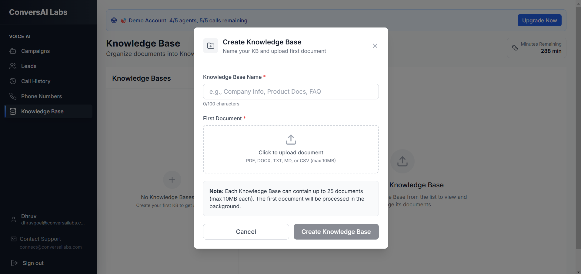Click the Contact Support envelope icon
This screenshot has height=274, width=581.
pyautogui.click(x=14, y=239)
